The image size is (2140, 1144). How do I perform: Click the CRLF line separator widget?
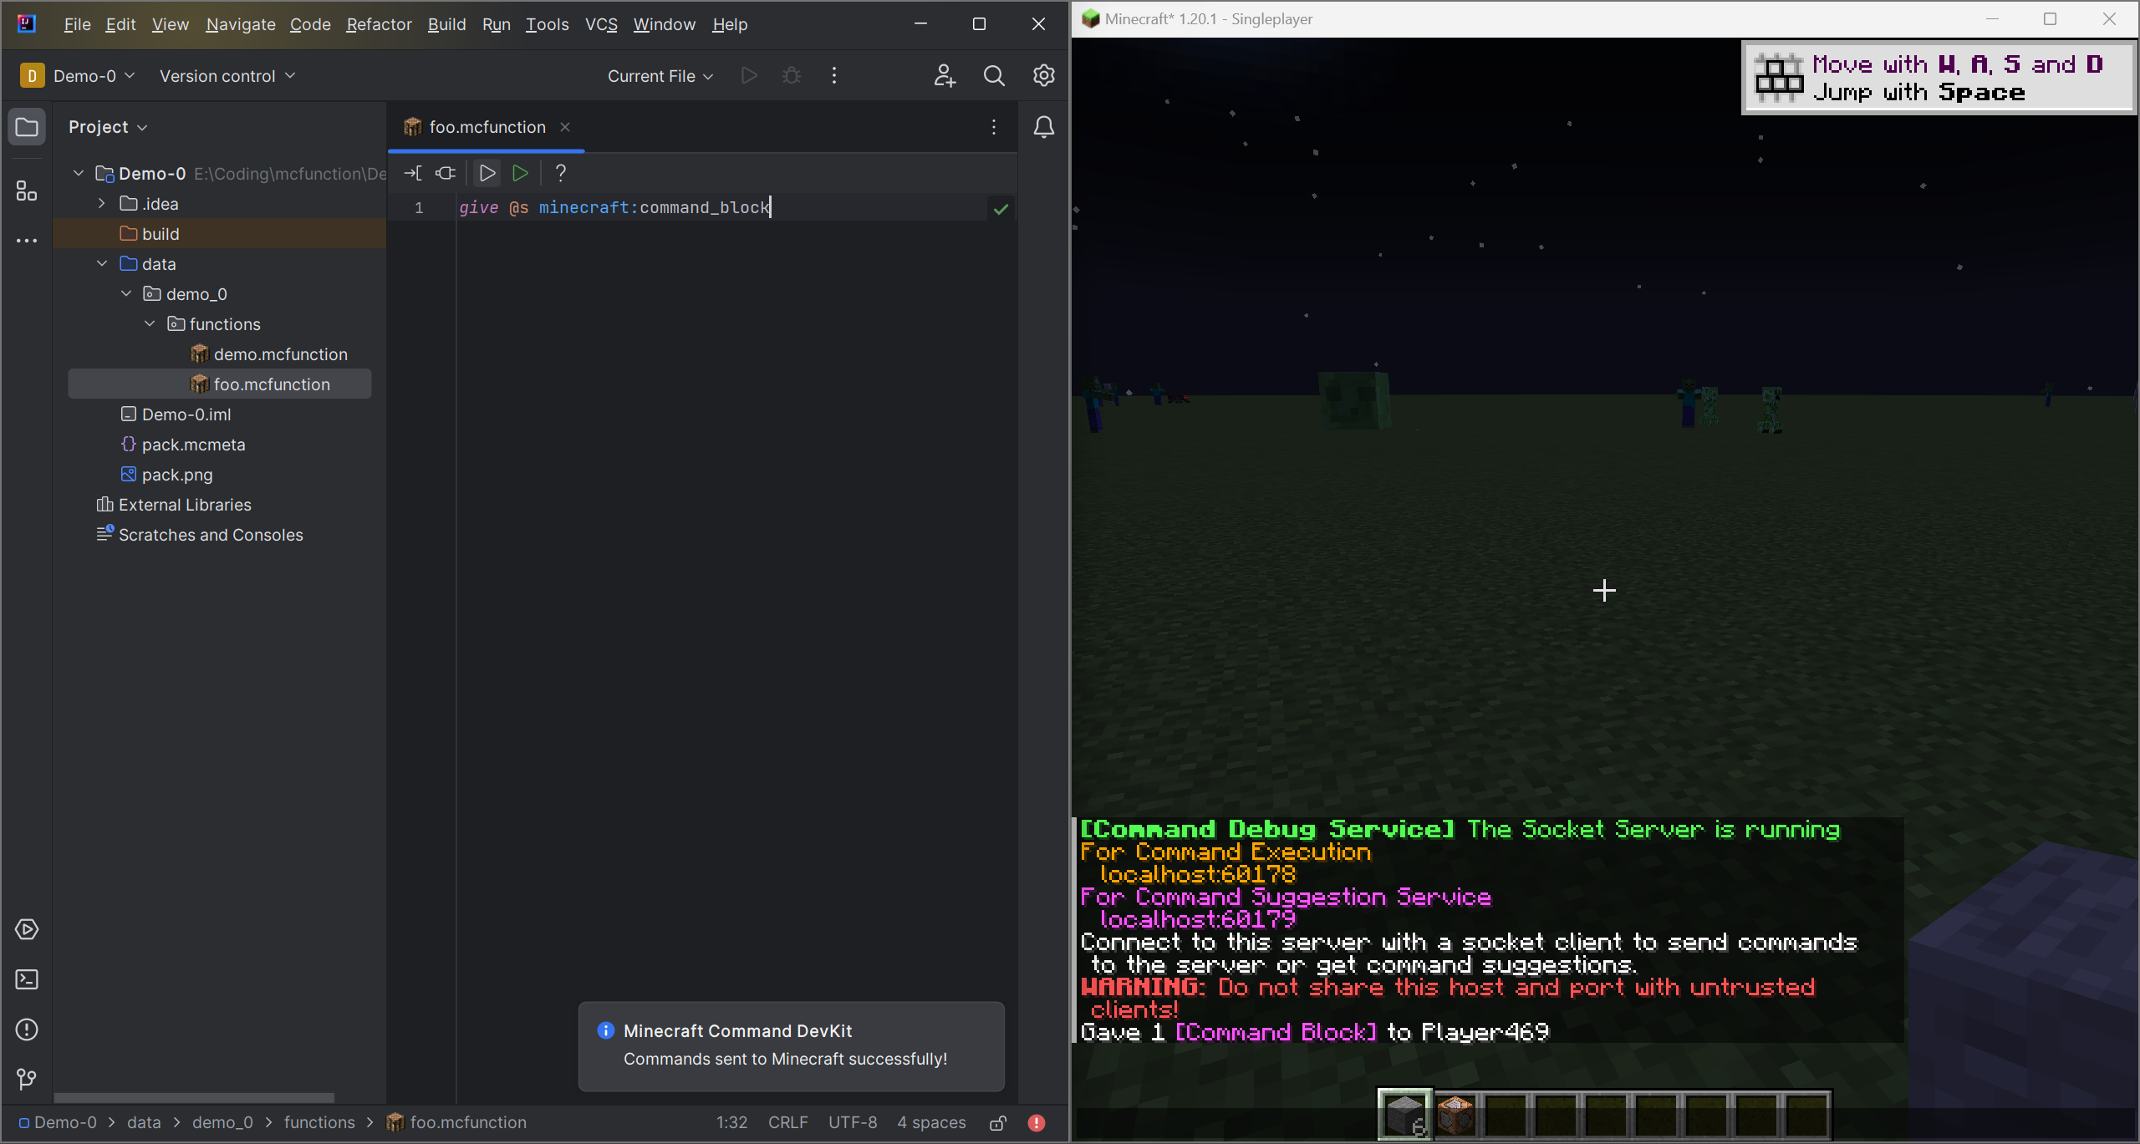(x=787, y=1122)
